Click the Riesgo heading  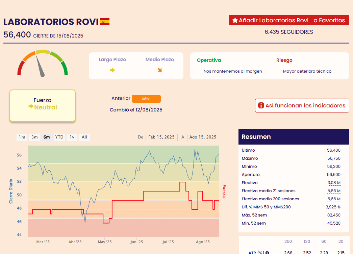pos(284,60)
